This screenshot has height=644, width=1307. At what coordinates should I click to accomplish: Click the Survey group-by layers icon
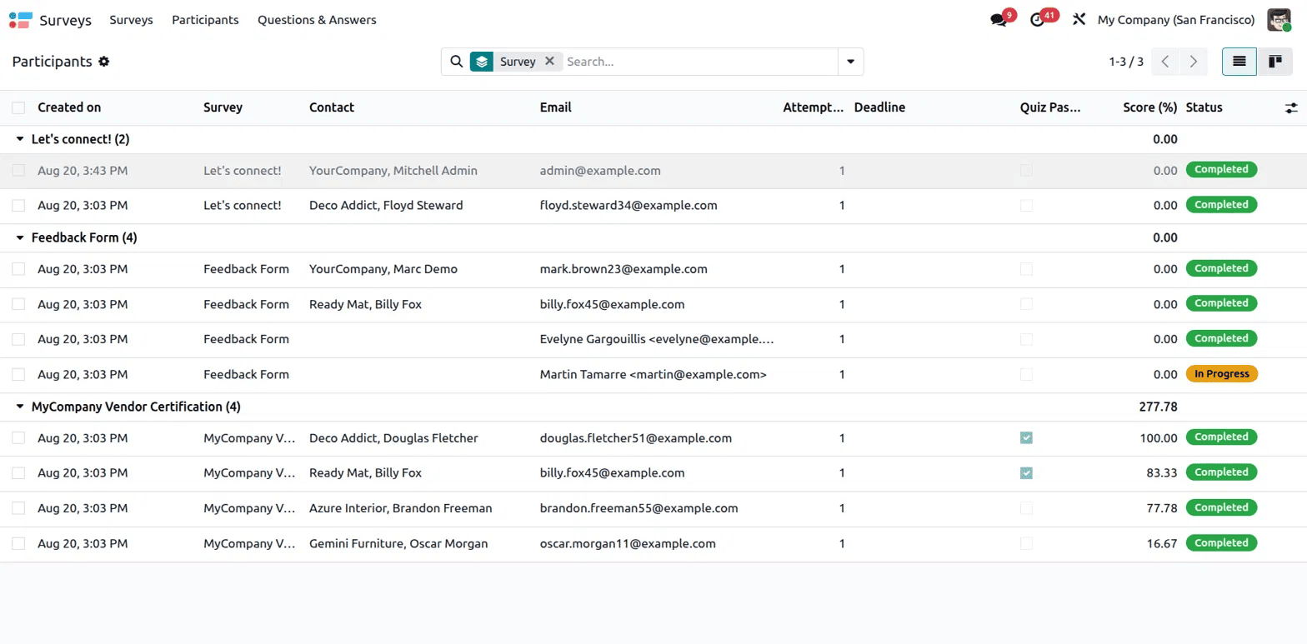[482, 62]
